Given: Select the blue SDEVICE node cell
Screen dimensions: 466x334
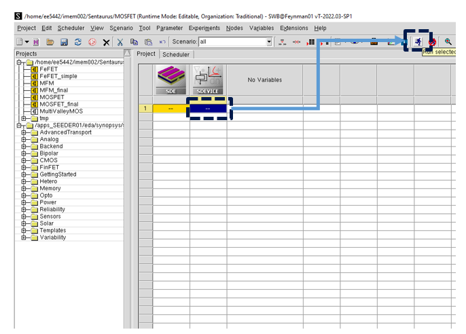Looking at the screenshot, I should [208, 109].
